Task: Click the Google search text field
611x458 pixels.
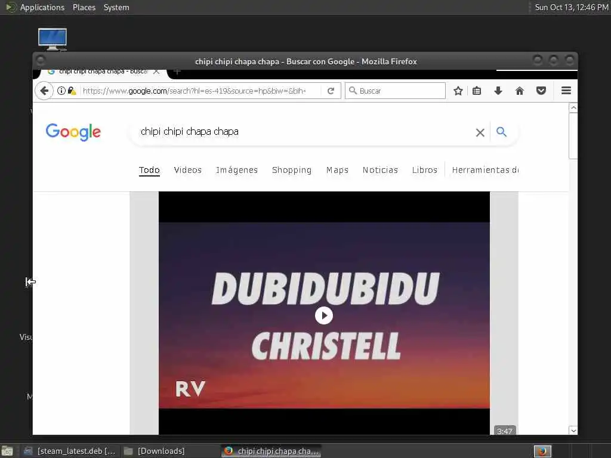Action: [x=304, y=132]
